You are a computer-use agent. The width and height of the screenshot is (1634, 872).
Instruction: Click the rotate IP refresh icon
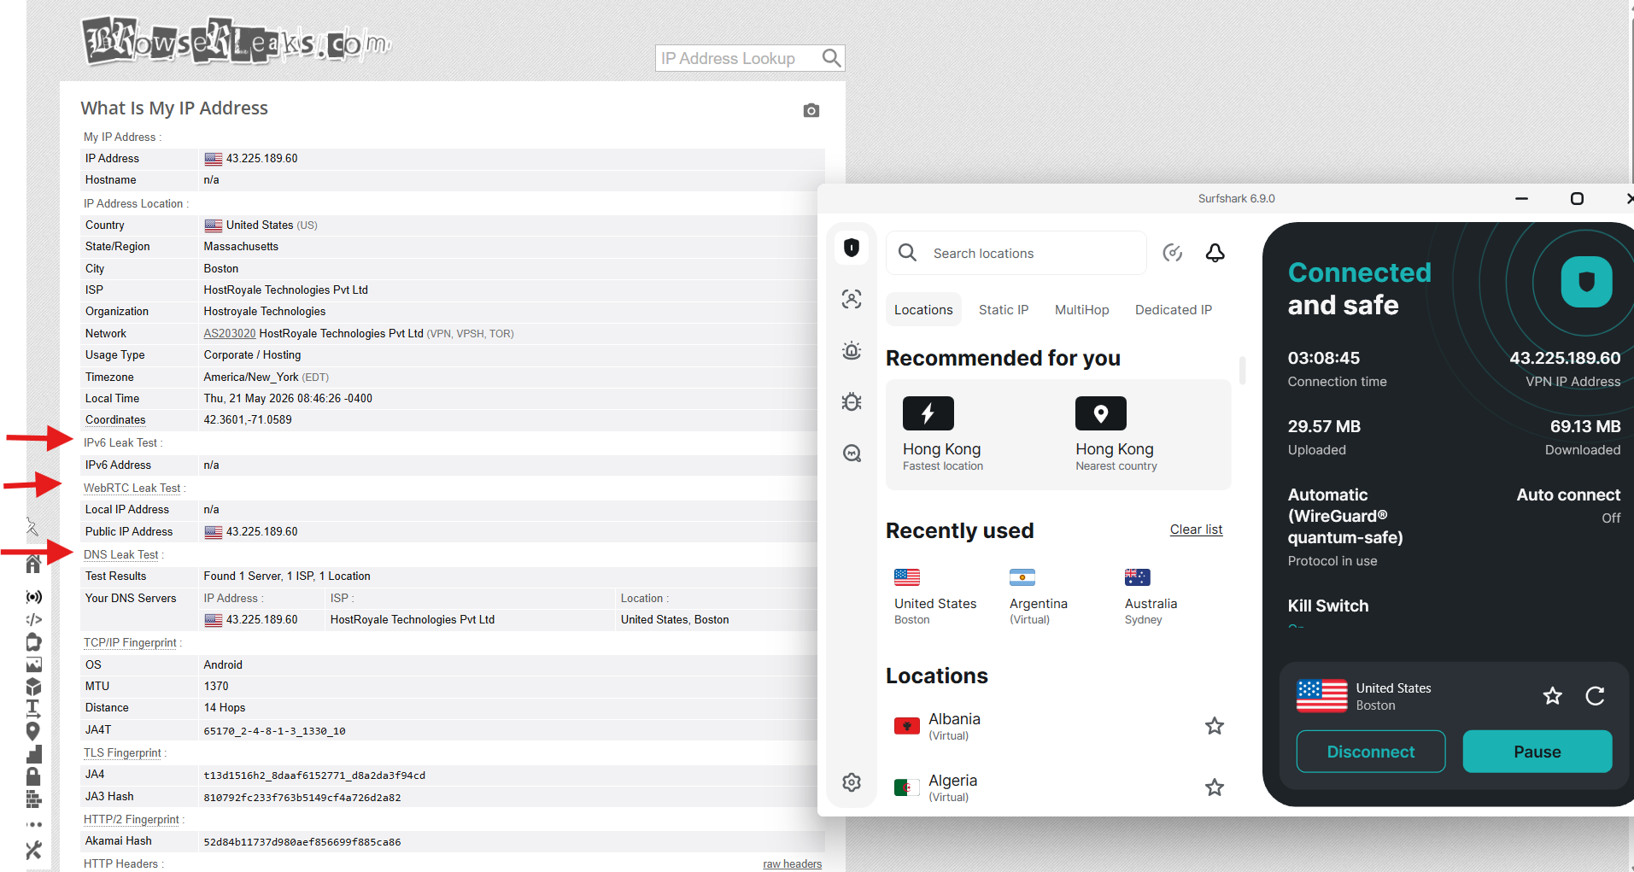pos(1595,696)
